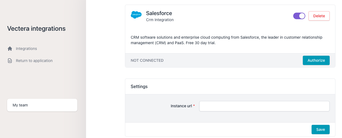The image size is (342, 138).
Task: Click the home icon in sidebar
Action: 10,49
